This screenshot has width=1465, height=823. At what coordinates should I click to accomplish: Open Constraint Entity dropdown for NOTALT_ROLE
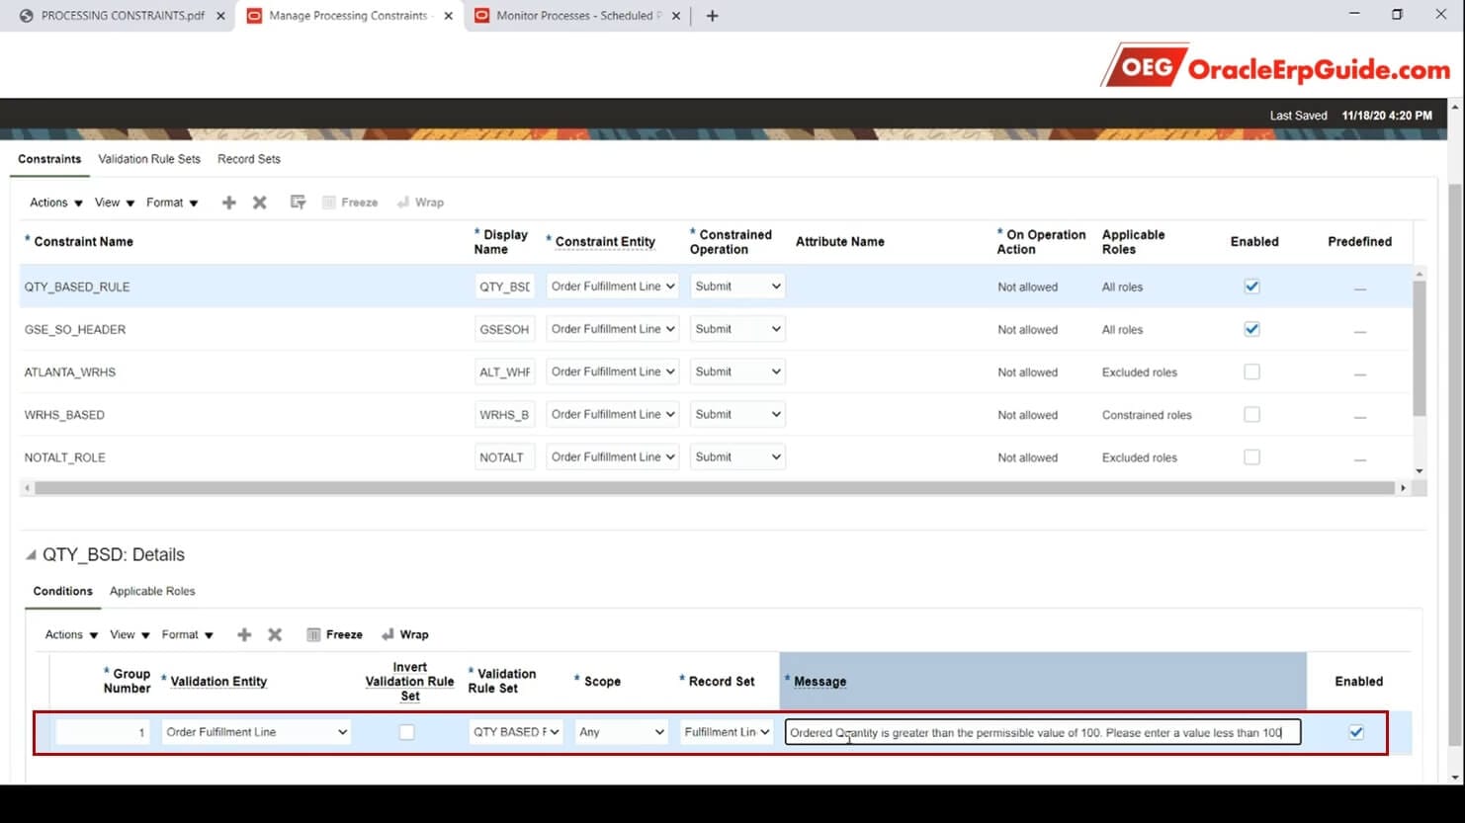pyautogui.click(x=612, y=456)
